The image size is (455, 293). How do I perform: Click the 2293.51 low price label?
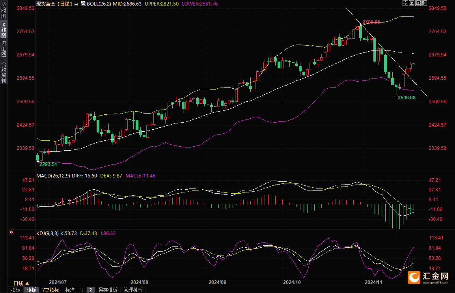(x=48, y=164)
